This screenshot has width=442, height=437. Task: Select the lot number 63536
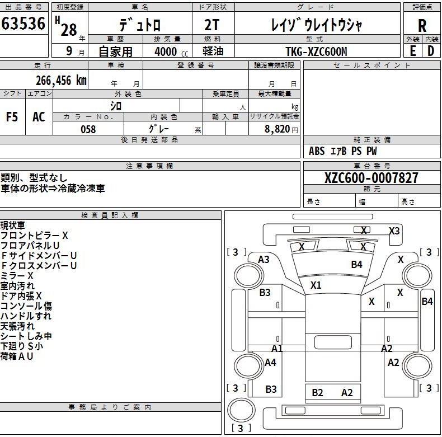[23, 24]
